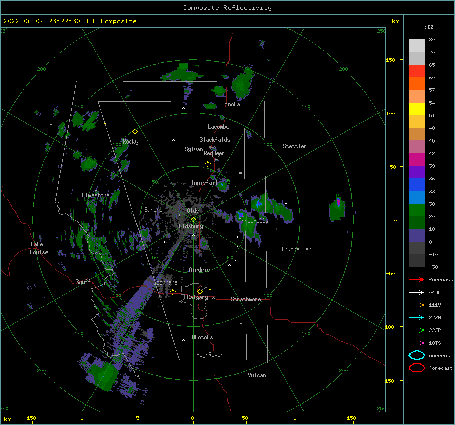Click the 27ZW legend label
The height and width of the screenshot is (425, 455).
coord(435,318)
